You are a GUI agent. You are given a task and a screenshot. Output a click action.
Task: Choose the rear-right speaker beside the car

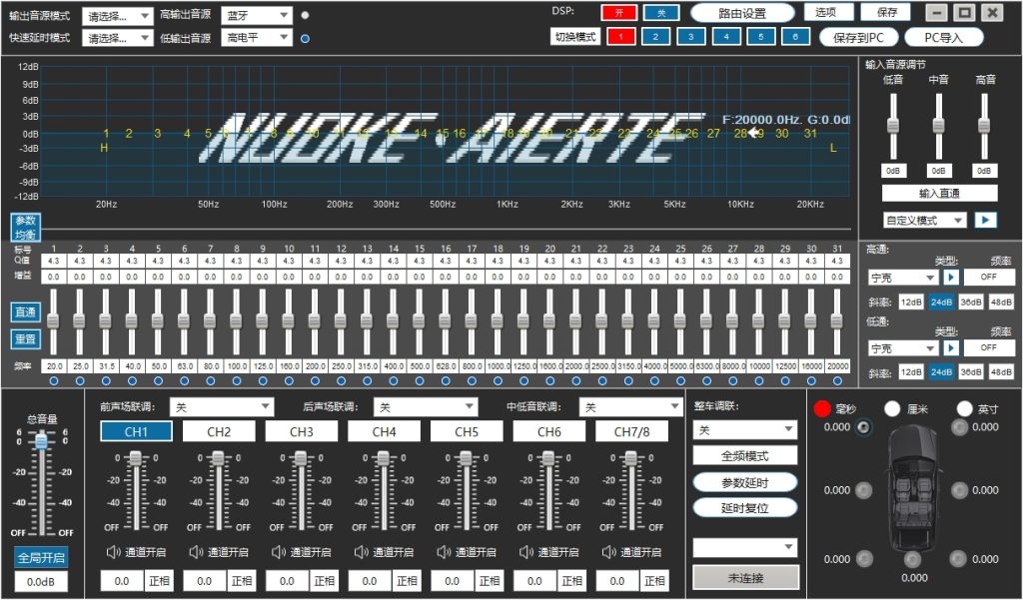(958, 559)
